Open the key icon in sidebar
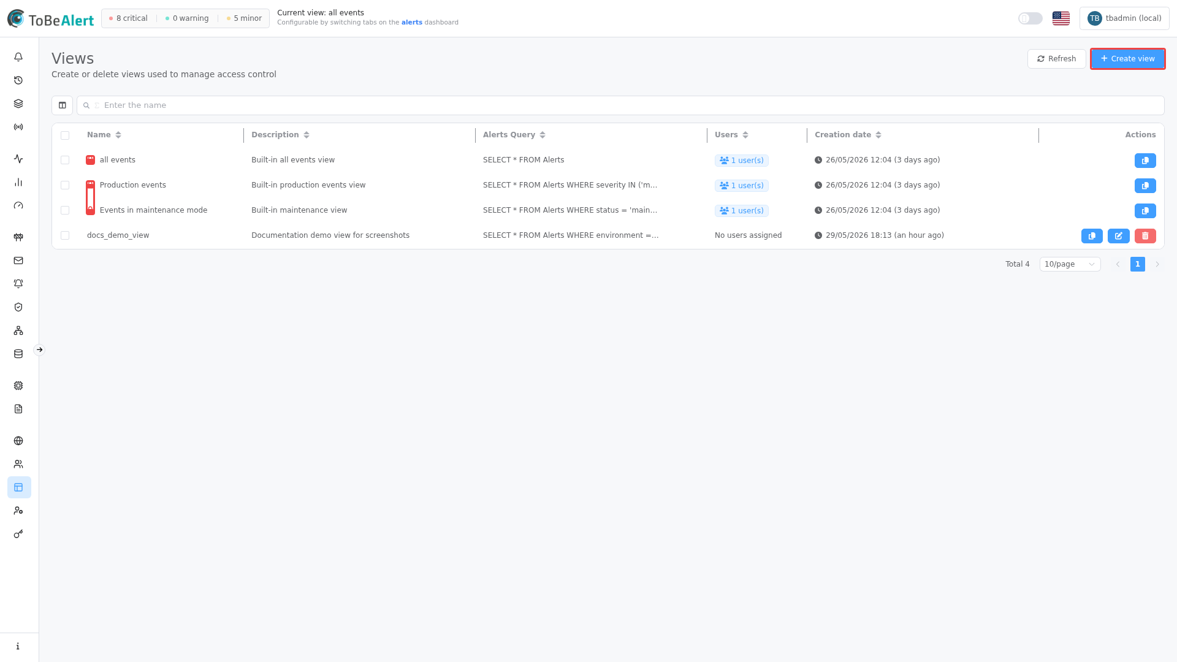 click(x=18, y=534)
